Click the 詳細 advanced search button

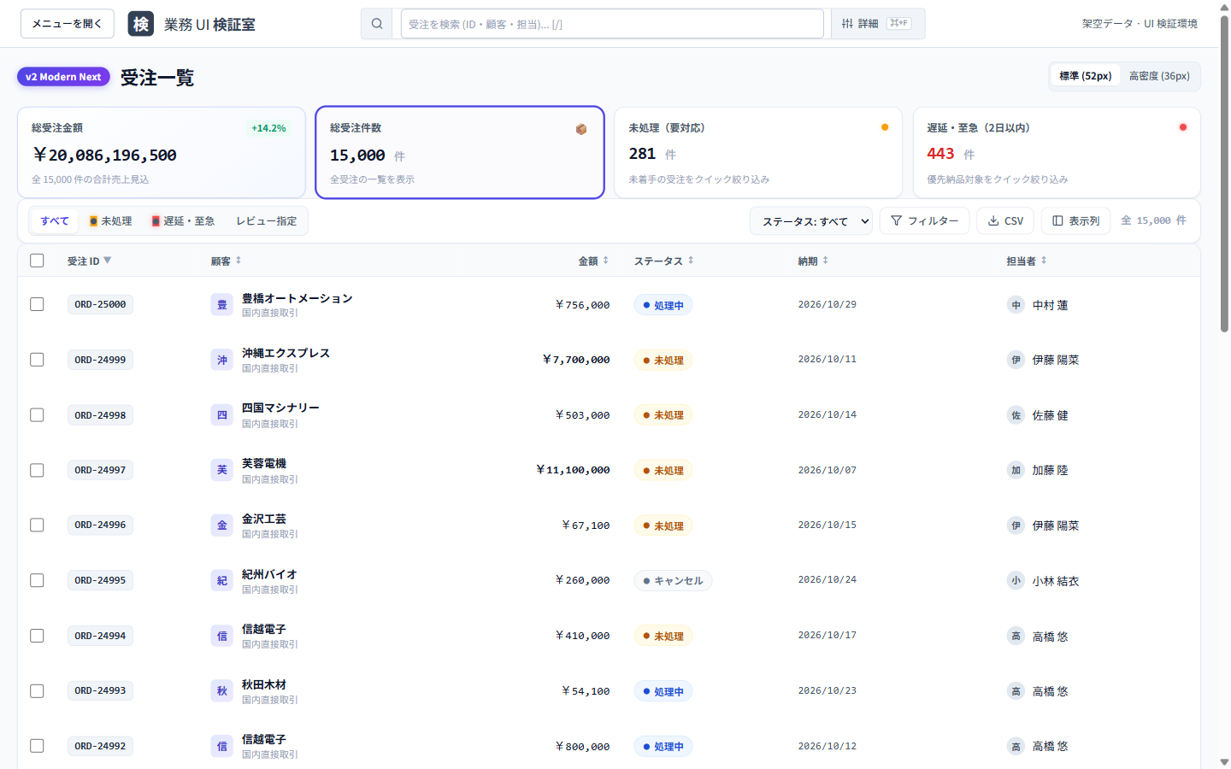(878, 24)
